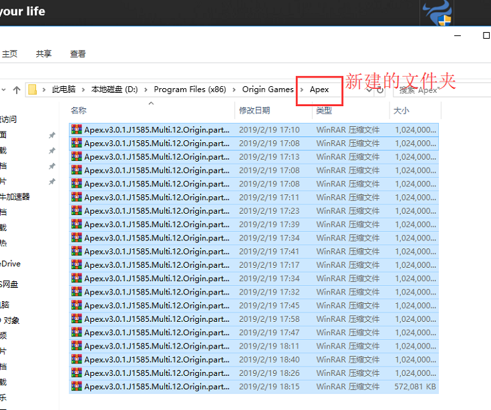Viewport: 491px width, 410px height.
Task: Navigate to 本地磁盘 (D:) in the breadcrumb
Action: point(114,89)
